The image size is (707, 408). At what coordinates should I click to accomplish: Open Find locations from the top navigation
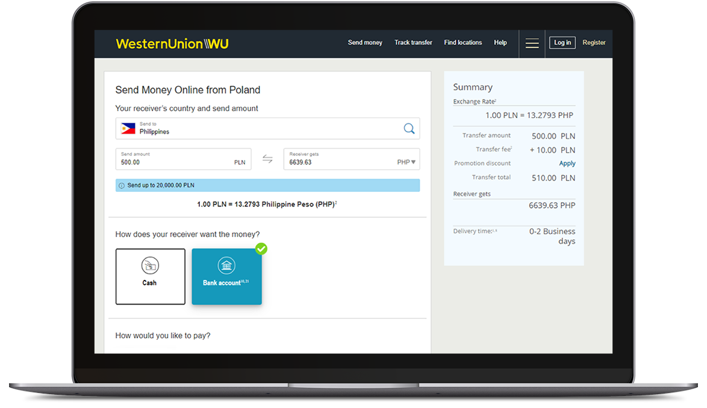click(x=463, y=43)
